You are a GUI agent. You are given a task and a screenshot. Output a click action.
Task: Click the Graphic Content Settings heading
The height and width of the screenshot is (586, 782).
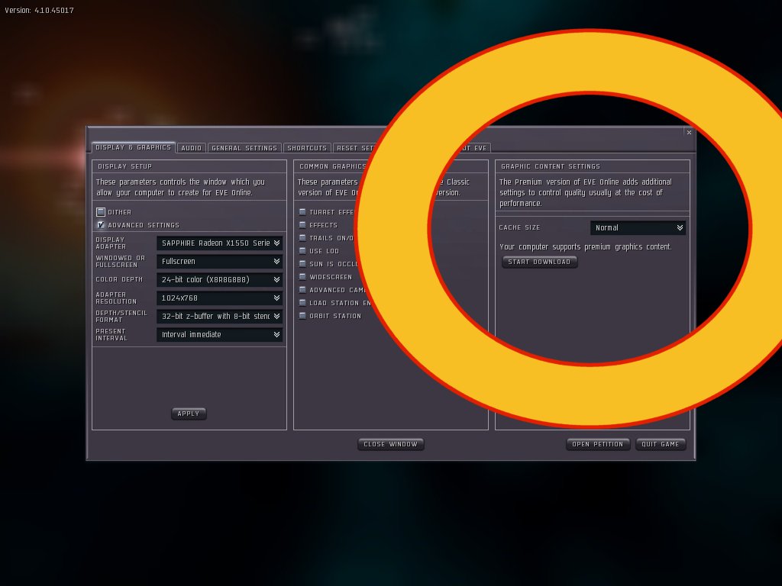tap(551, 166)
